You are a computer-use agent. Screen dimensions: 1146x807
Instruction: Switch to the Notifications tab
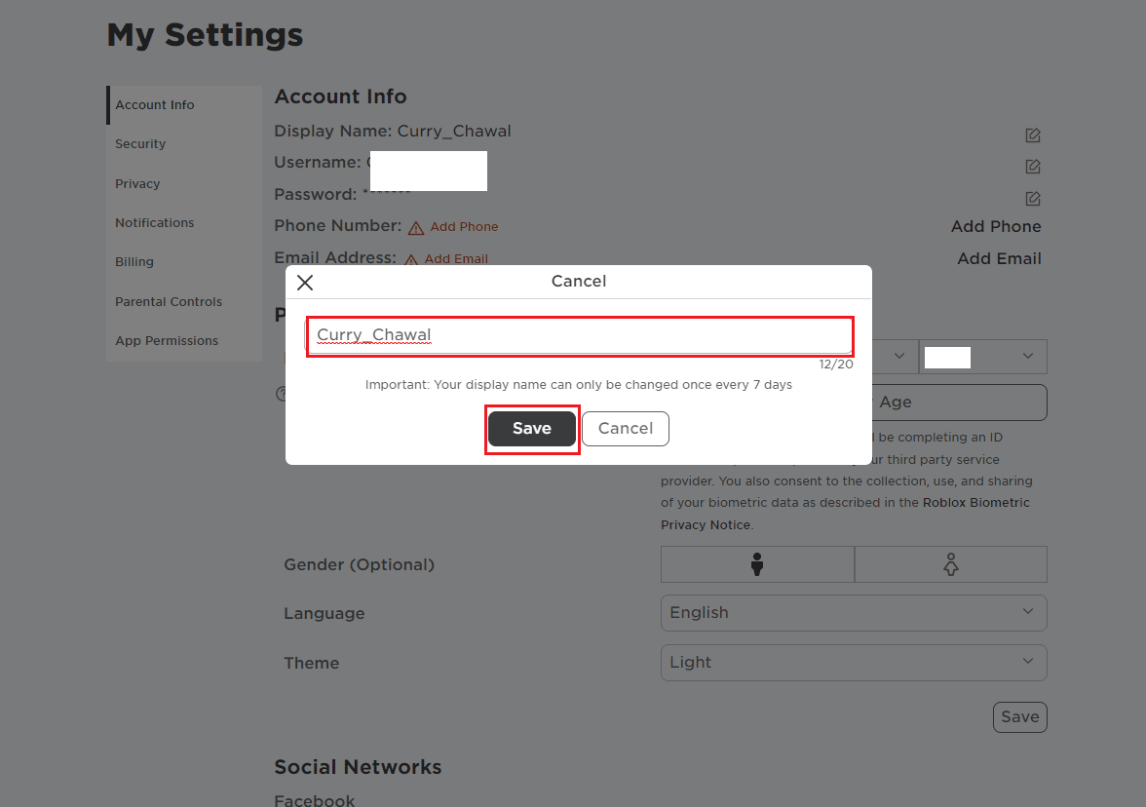[183, 223]
